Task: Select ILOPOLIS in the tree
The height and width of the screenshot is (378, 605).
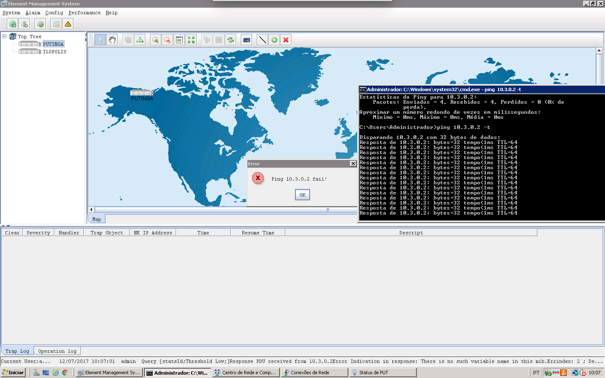Action: pos(54,52)
